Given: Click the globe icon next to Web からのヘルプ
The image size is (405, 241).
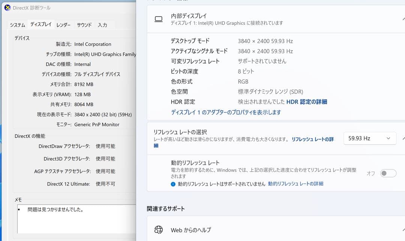Looking at the screenshot, I should point(158,230).
